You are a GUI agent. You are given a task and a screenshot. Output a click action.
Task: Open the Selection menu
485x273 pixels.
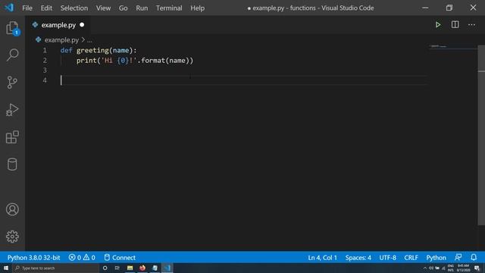click(74, 8)
